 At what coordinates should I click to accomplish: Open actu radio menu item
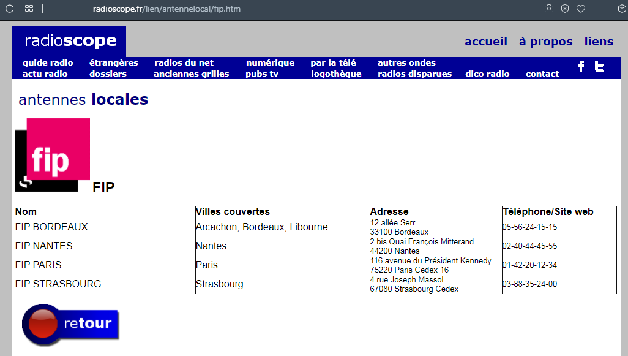(x=45, y=74)
